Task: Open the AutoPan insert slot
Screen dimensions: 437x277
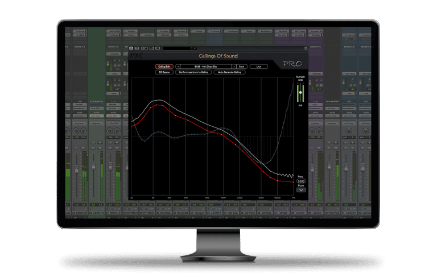Action: (148, 35)
